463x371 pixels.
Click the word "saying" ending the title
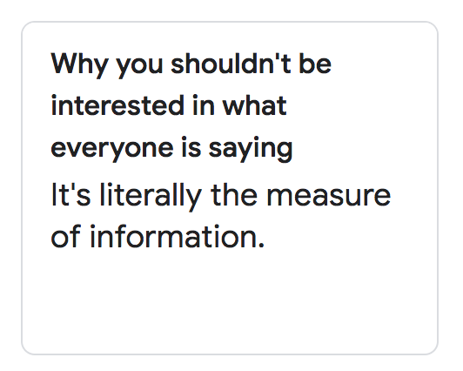coord(251,149)
